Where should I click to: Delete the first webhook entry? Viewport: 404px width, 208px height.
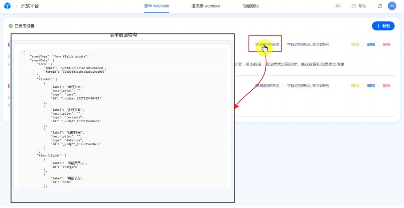click(387, 44)
